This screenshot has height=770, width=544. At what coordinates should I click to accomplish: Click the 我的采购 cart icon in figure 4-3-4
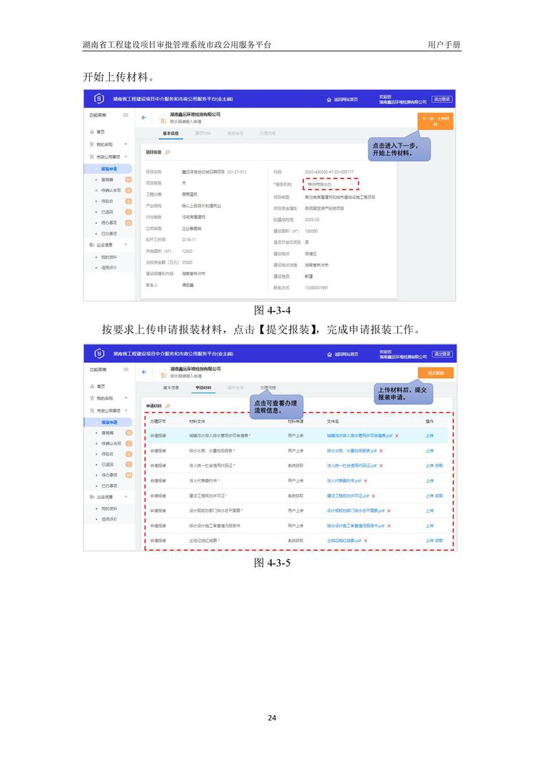[92, 144]
